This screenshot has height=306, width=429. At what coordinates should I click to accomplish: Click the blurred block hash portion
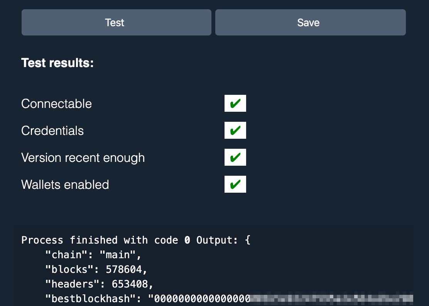331,299
